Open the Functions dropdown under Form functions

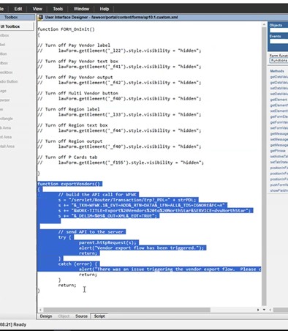[278, 60]
